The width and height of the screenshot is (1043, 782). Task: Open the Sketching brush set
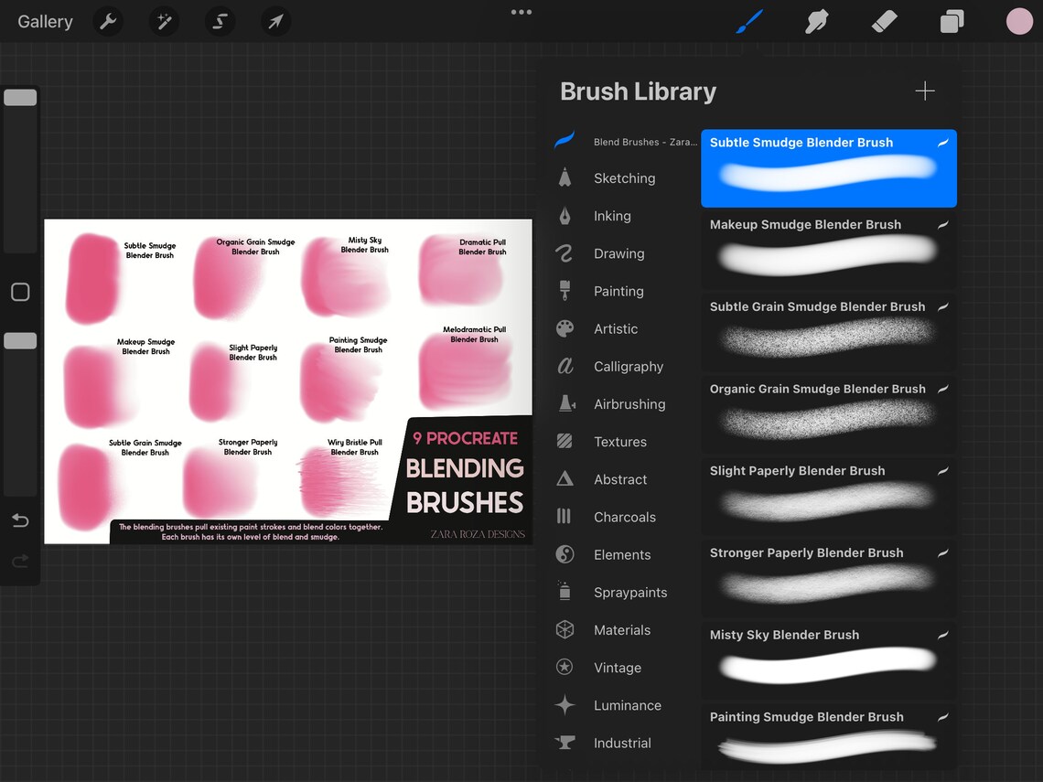pyautogui.click(x=625, y=178)
